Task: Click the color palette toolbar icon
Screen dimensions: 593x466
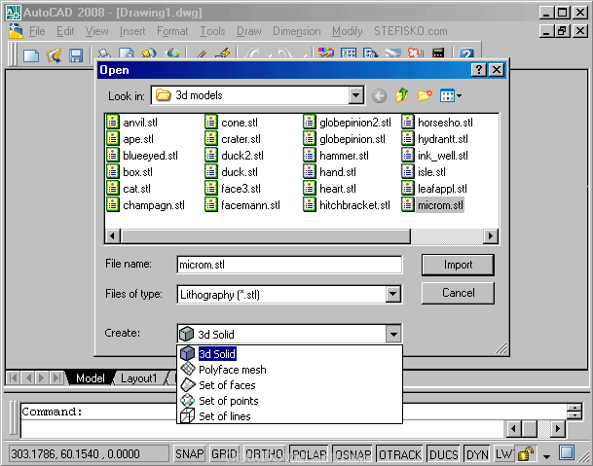Action: pos(325,54)
